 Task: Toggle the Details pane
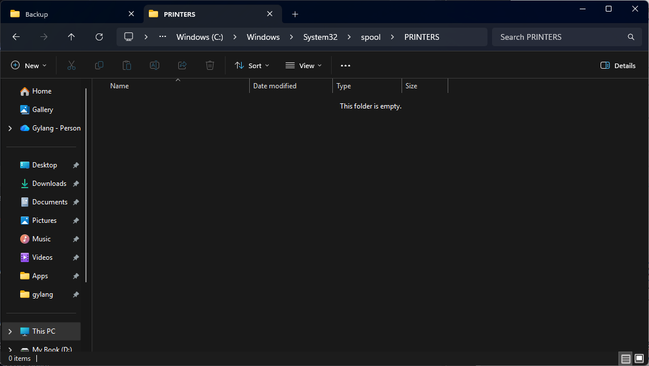pyautogui.click(x=618, y=66)
